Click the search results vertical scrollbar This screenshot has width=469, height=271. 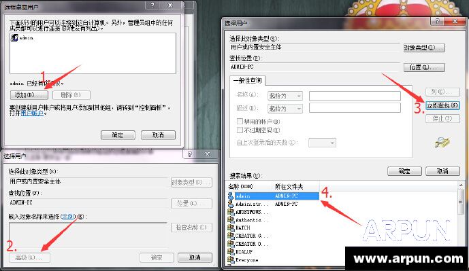pyautogui.click(x=461, y=223)
